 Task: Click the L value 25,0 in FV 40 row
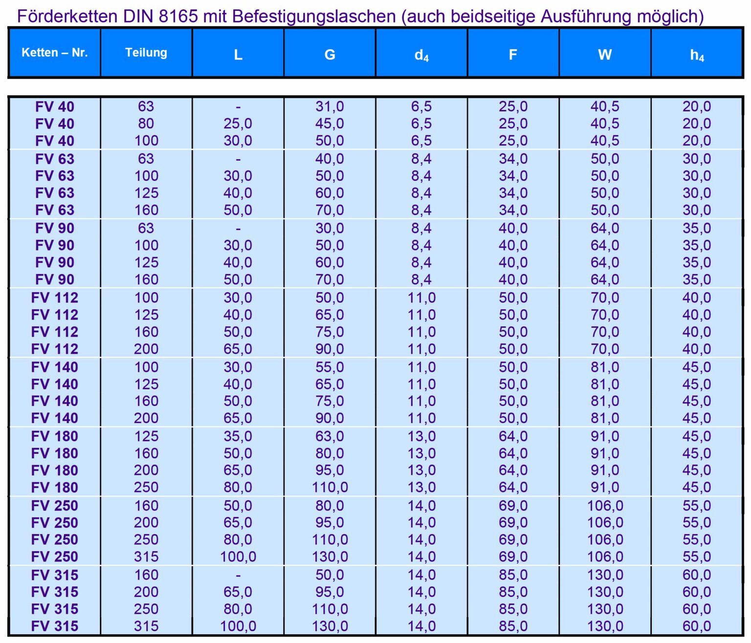tap(238, 124)
